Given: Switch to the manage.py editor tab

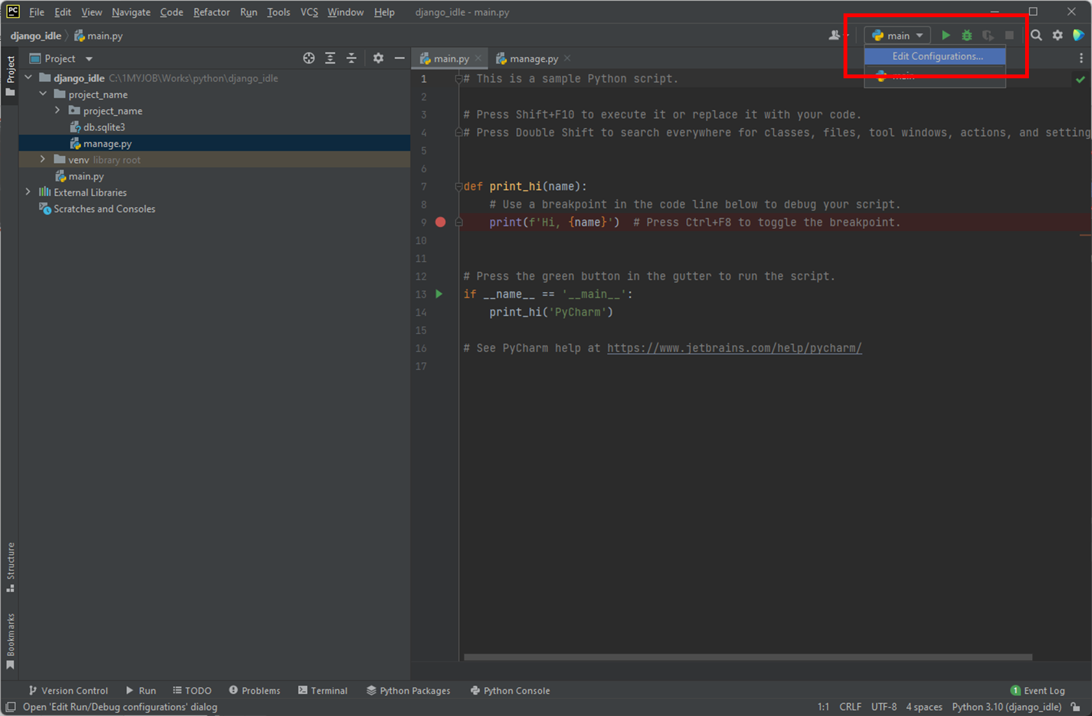Looking at the screenshot, I should (533, 59).
